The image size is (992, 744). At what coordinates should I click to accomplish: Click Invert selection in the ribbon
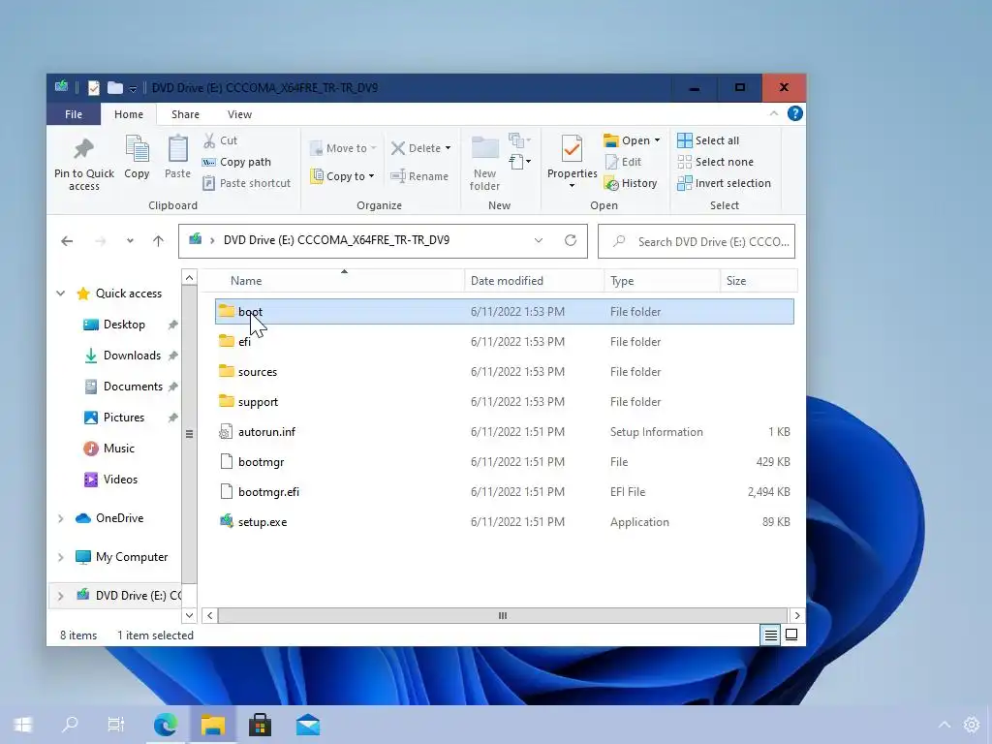(725, 183)
